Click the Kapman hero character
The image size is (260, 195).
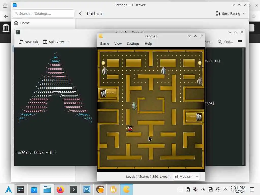[x=130, y=128]
